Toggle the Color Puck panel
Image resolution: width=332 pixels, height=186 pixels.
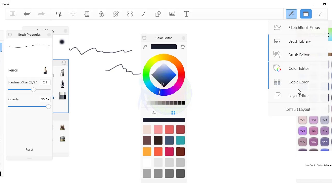point(306,14)
